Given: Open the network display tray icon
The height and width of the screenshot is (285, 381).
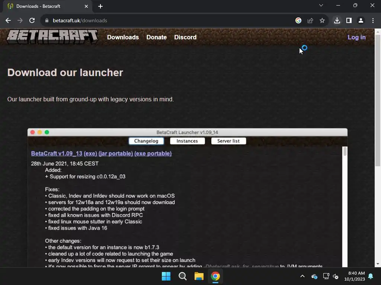Looking at the screenshot, I should click(326, 276).
